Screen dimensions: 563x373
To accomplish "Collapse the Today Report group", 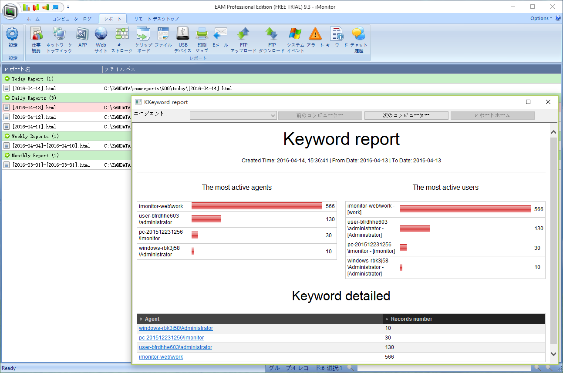I will pyautogui.click(x=7, y=79).
